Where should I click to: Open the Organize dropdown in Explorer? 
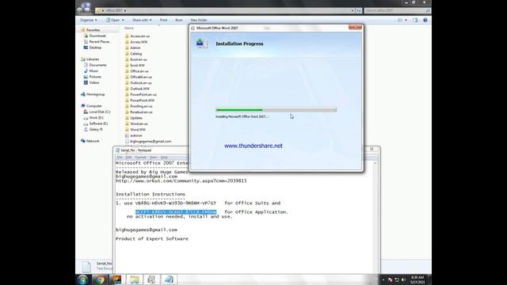pyautogui.click(x=88, y=20)
